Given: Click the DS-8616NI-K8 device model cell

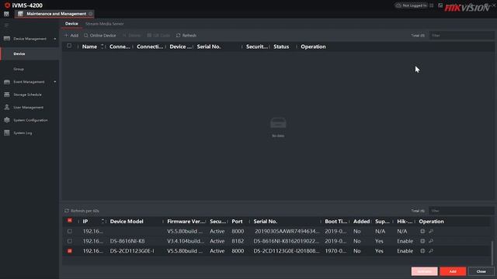Looking at the screenshot, I should [127, 241].
